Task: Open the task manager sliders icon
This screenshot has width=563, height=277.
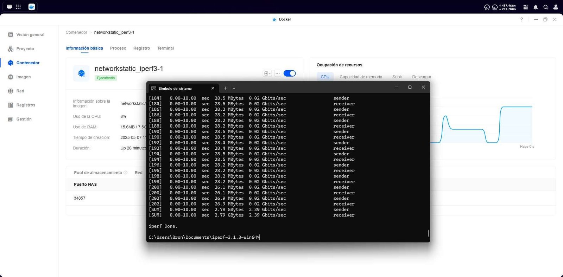Action: tap(526, 7)
